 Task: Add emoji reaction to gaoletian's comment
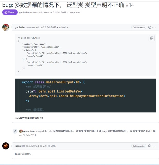click(150, 27)
